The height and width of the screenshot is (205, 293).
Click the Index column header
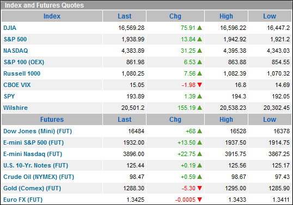(x=52, y=16)
